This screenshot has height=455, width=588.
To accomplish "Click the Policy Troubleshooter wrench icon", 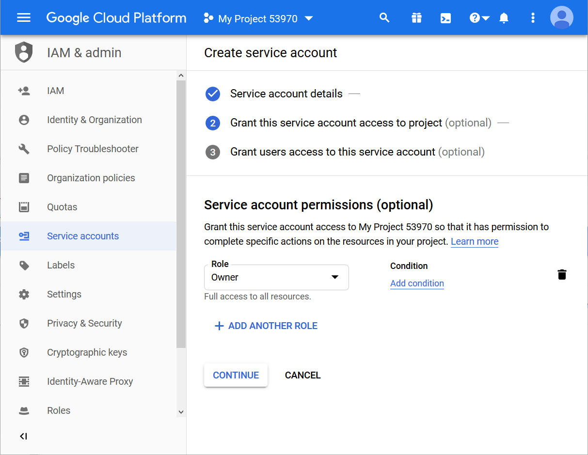I will coord(24,149).
